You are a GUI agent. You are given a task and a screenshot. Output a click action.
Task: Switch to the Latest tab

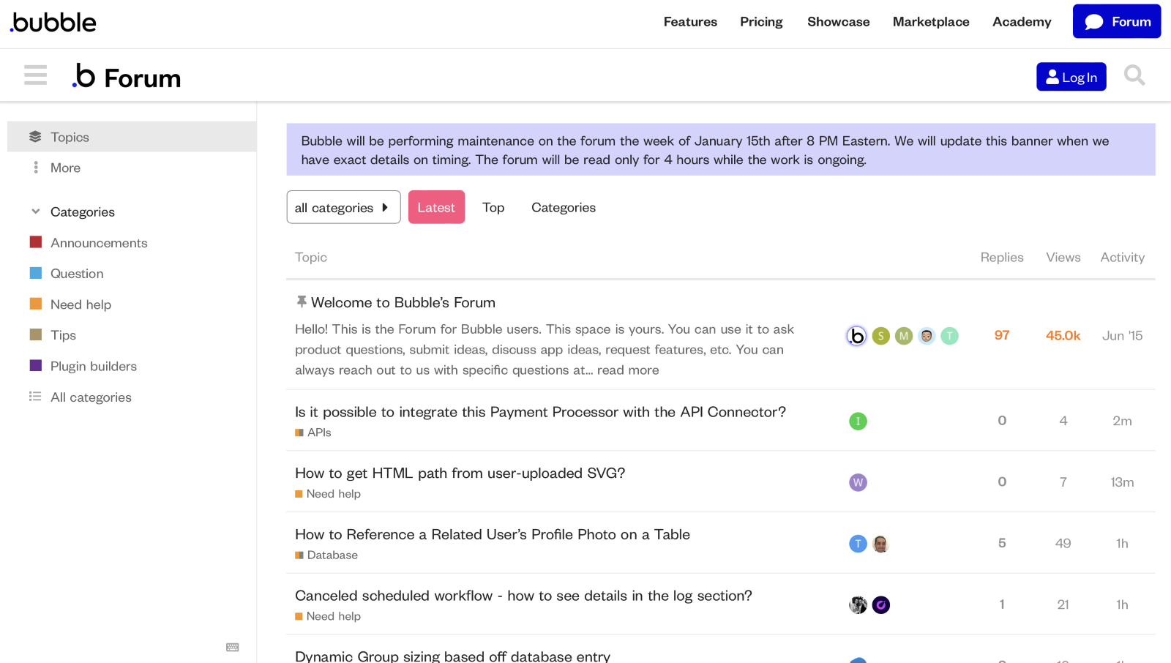point(436,207)
